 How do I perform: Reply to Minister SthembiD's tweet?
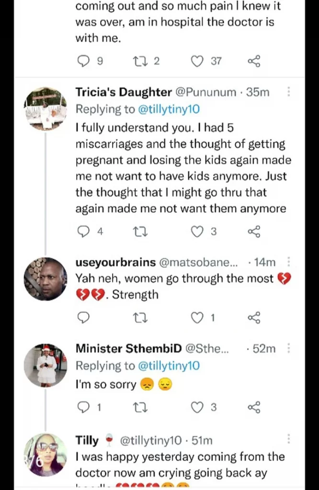point(83,407)
